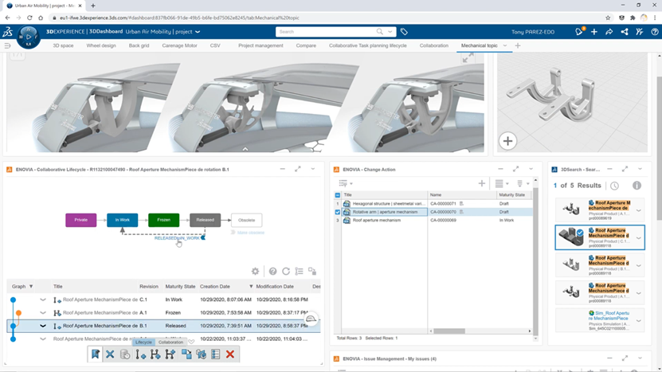Open the 3DEXPERIENCE compass
The image size is (662, 372).
(29, 37)
